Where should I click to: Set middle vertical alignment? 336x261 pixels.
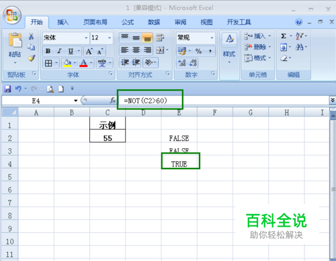pos(136,38)
